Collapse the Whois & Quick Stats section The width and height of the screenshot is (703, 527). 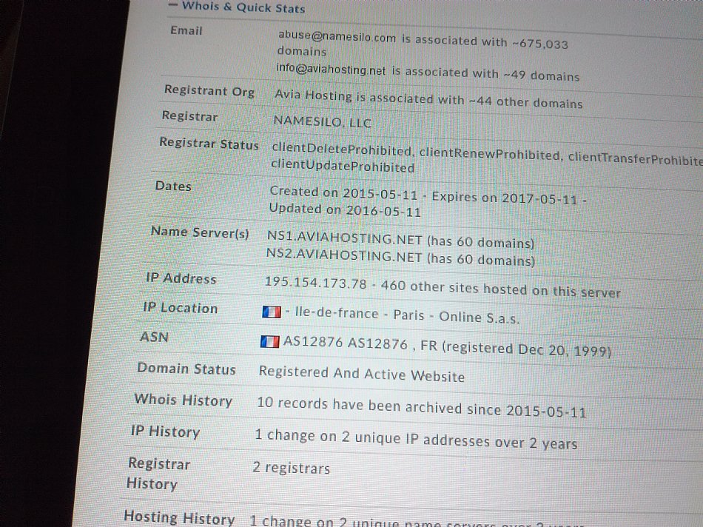click(x=172, y=6)
